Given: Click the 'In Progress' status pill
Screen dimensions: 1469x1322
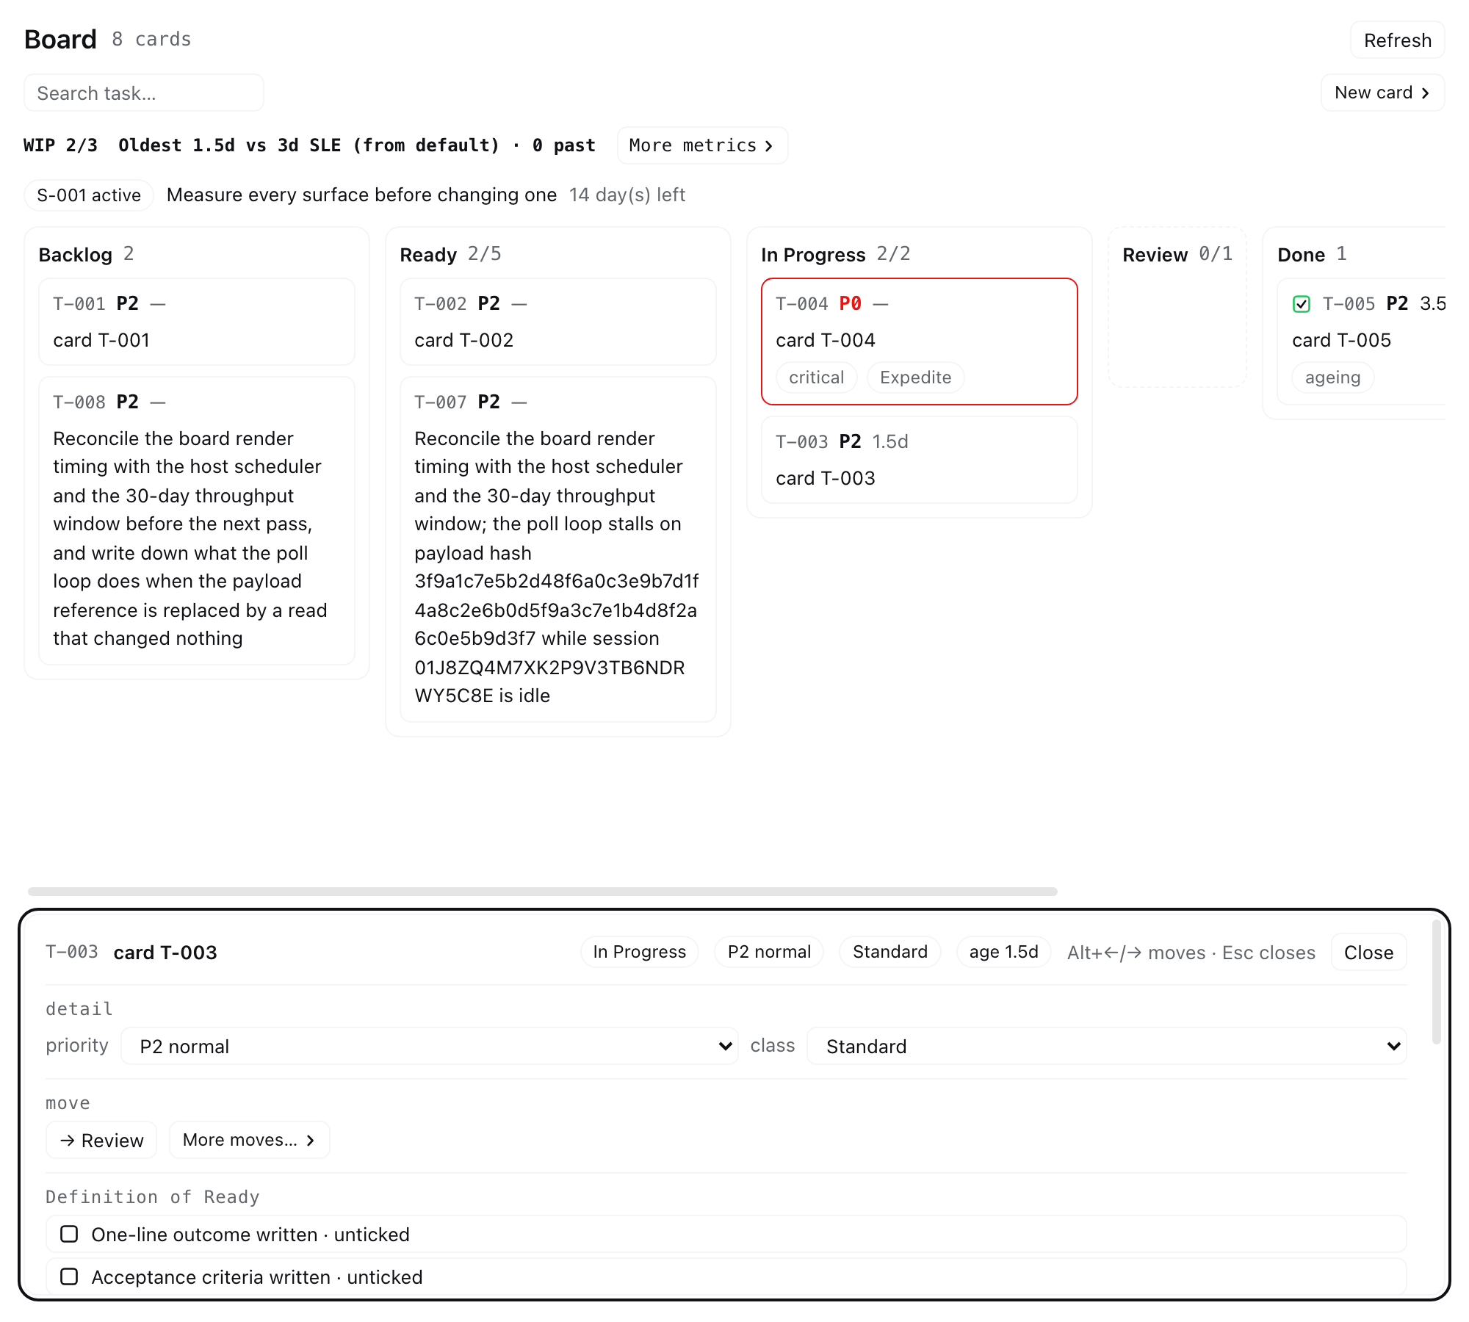Looking at the screenshot, I should pos(639,952).
